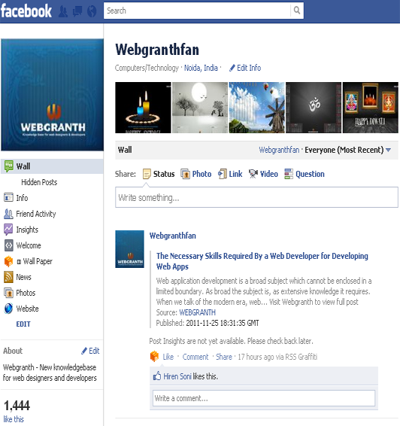Open the Webgranth page profile picture
Screen dimensions: 400x426
tap(52, 95)
